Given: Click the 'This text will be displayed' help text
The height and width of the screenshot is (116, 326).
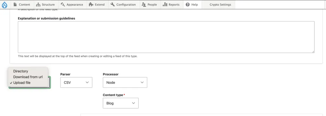Looking at the screenshot, I should [78, 56].
